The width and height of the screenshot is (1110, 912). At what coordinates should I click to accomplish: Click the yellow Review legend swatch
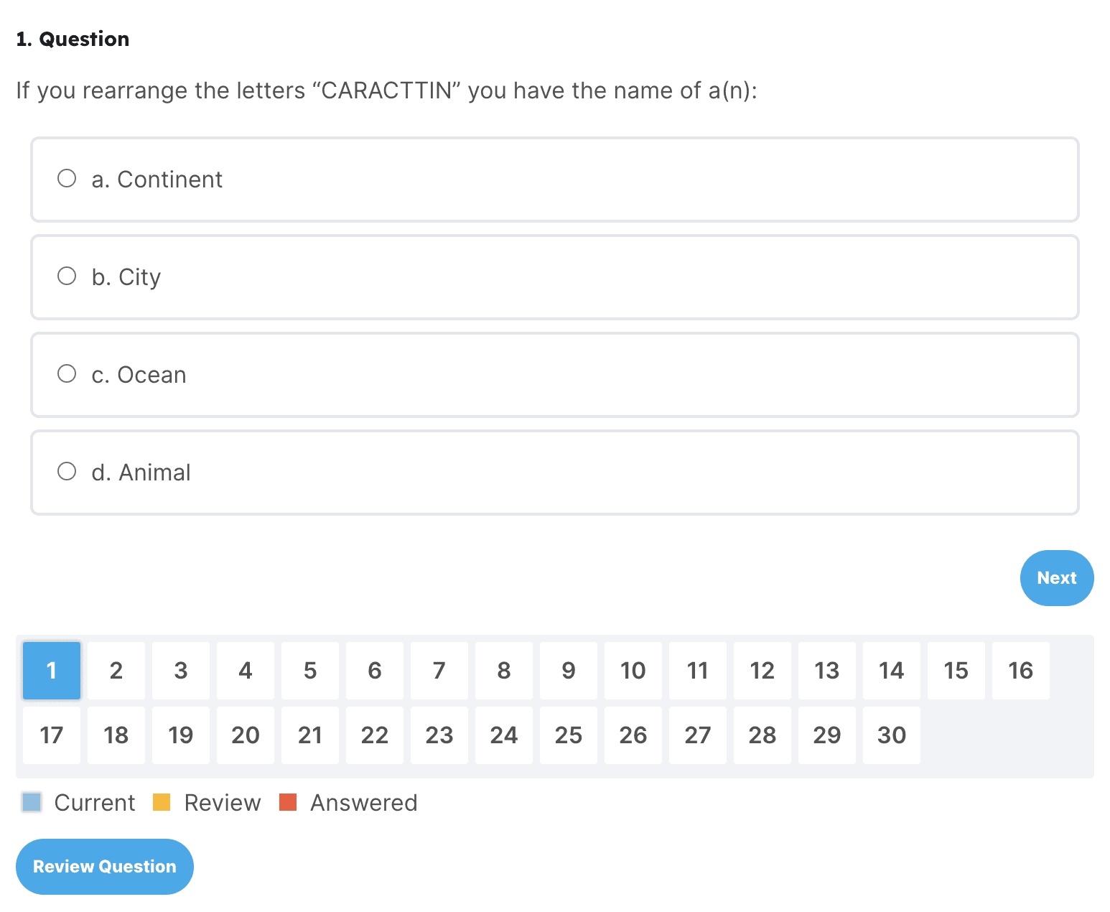click(162, 802)
